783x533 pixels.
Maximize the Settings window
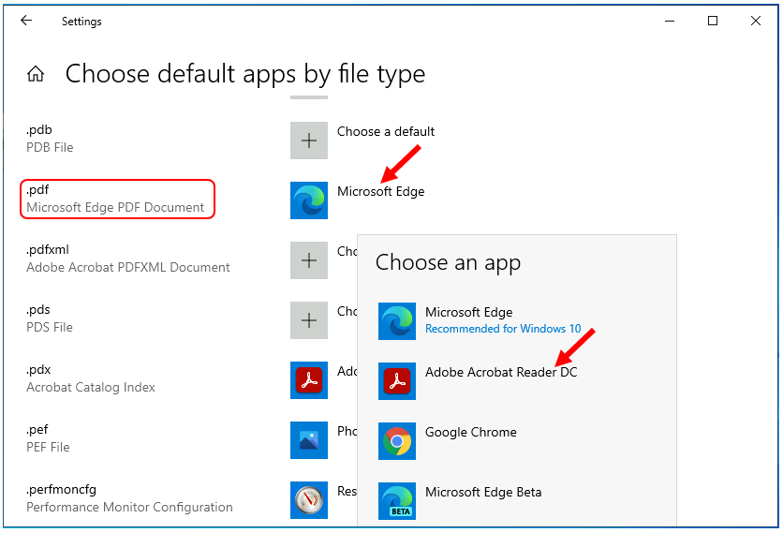point(713,21)
